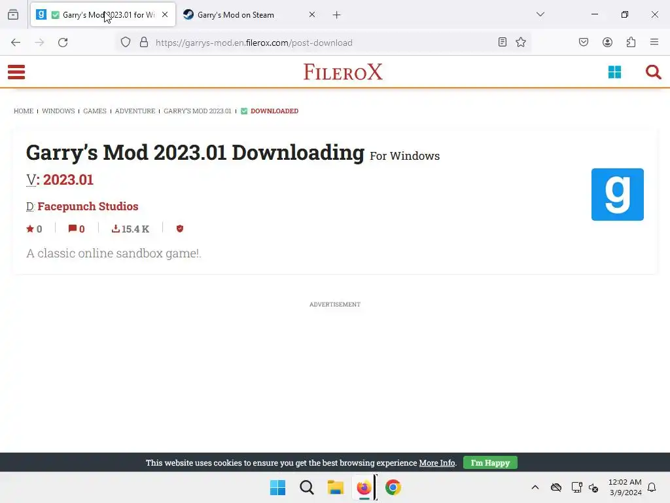Select the Garry's Mod 2023.01 tab

point(103,14)
